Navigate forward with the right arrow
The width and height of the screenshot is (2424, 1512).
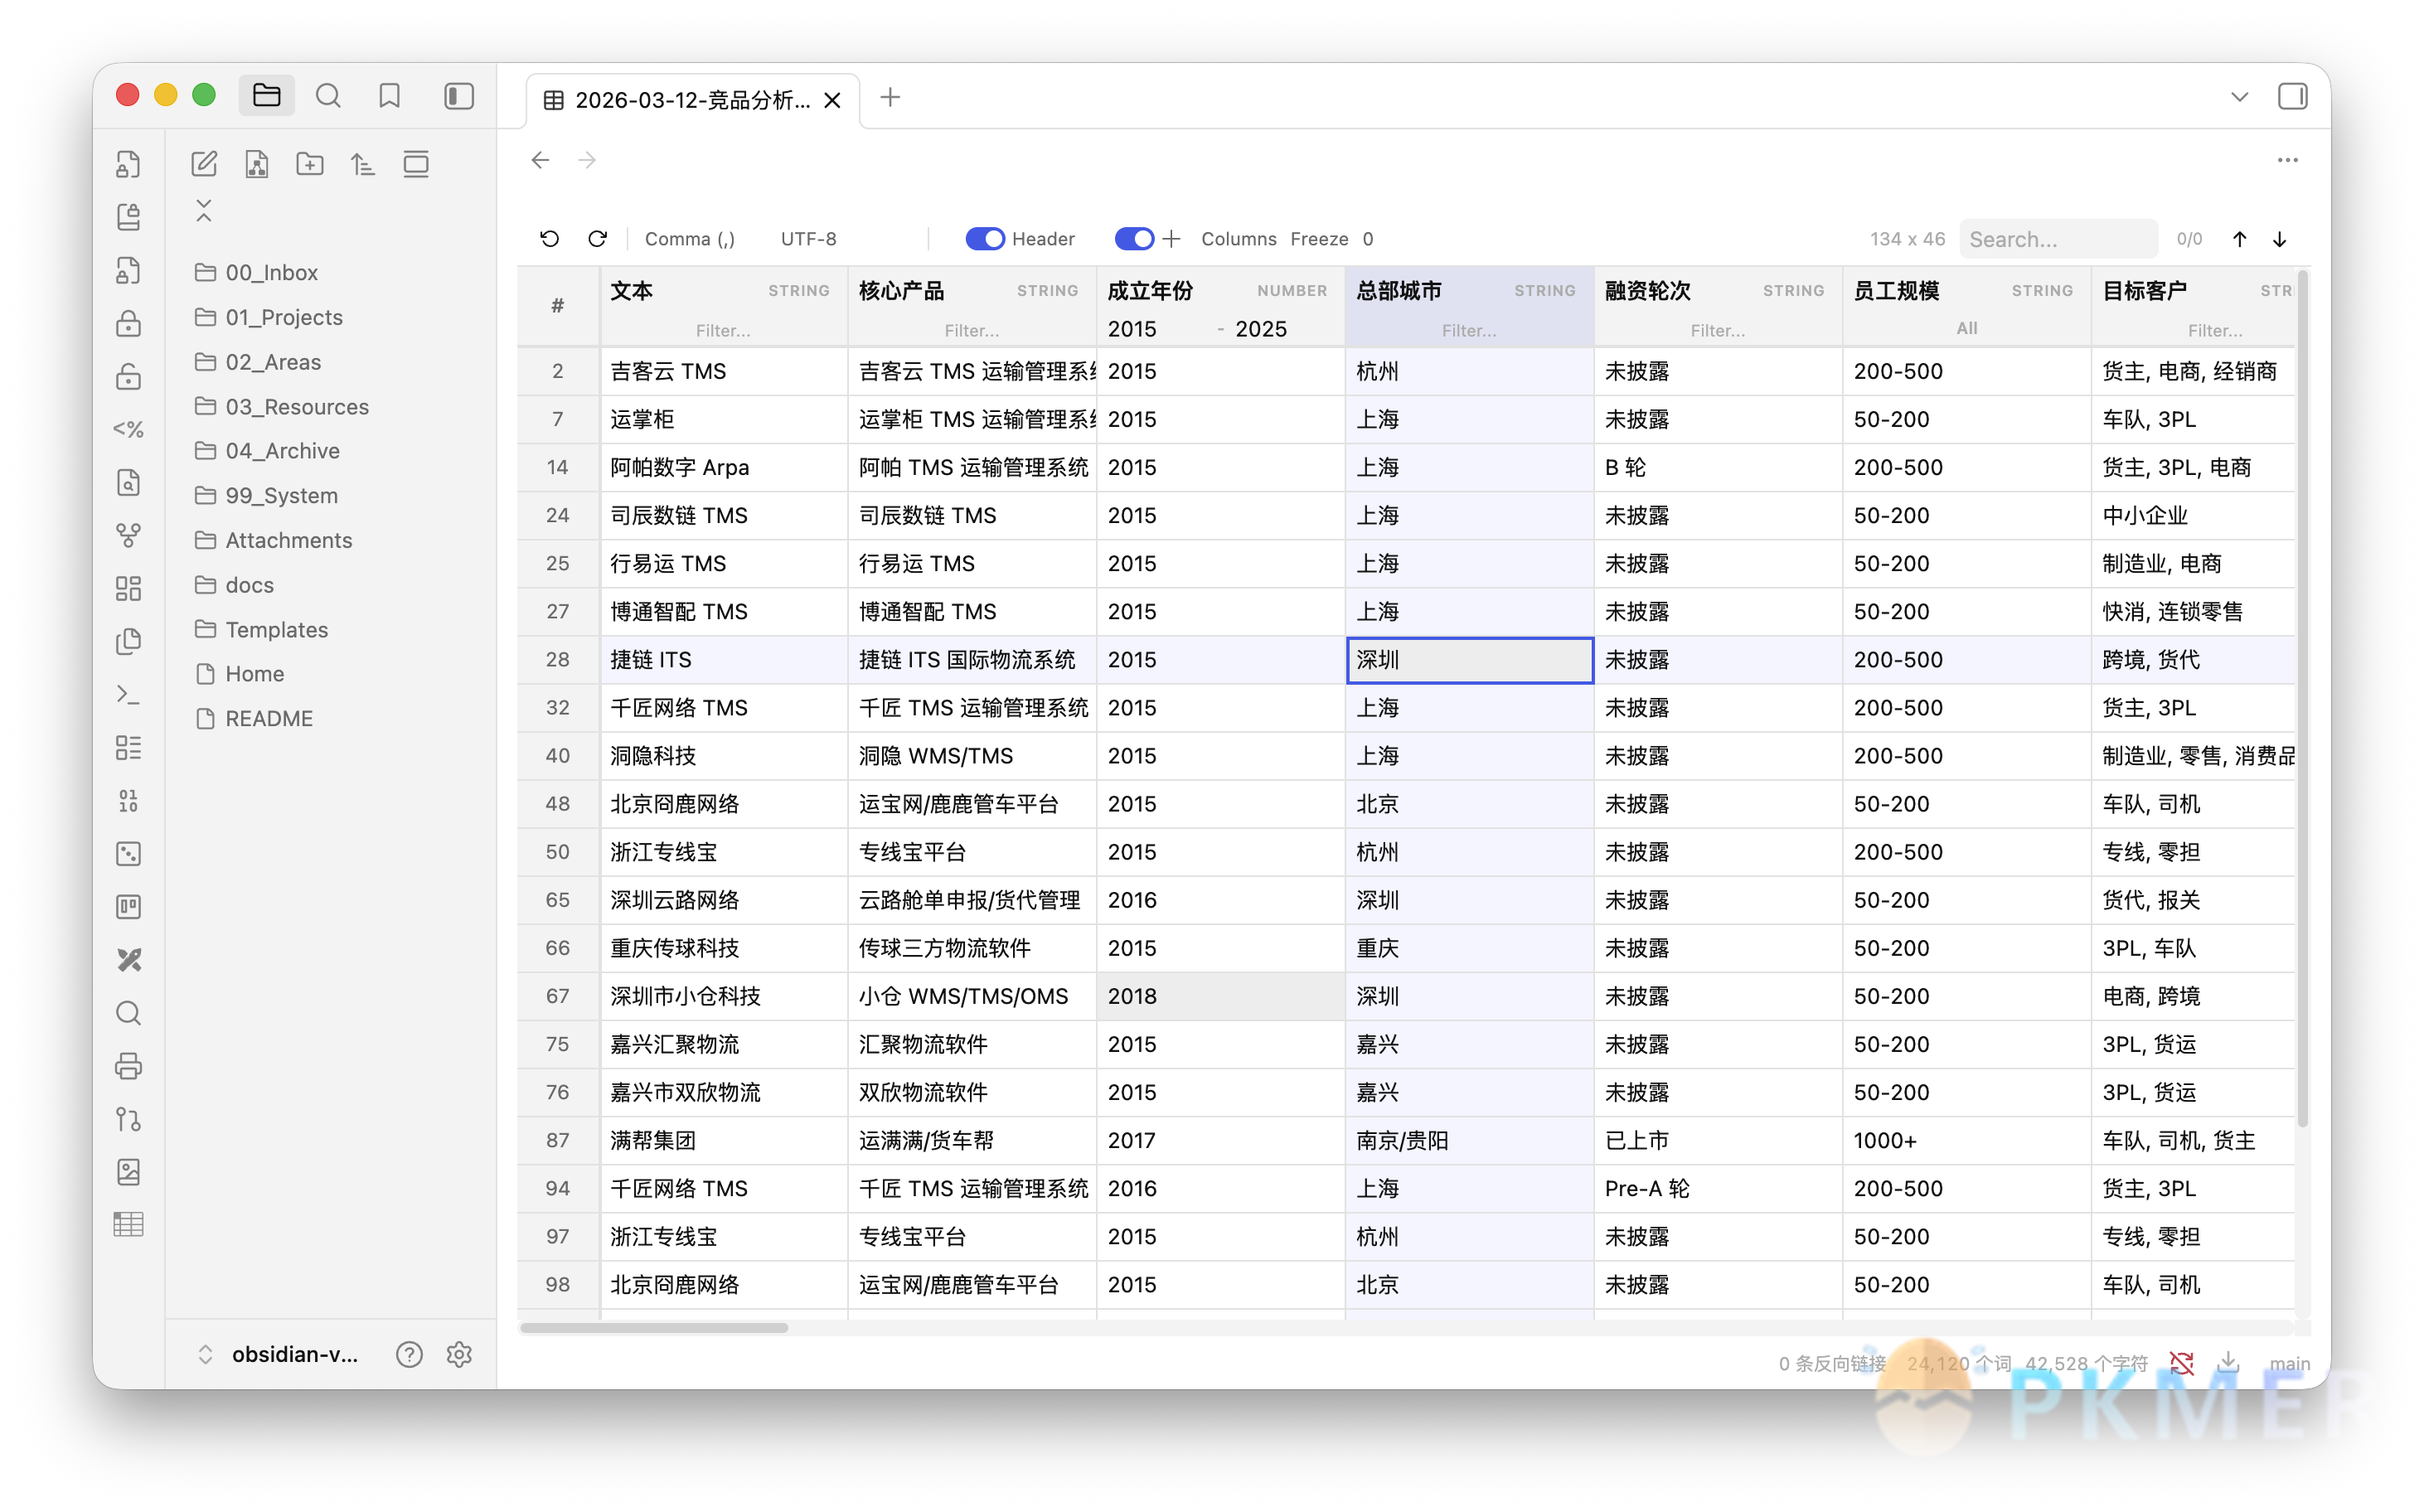point(587,160)
